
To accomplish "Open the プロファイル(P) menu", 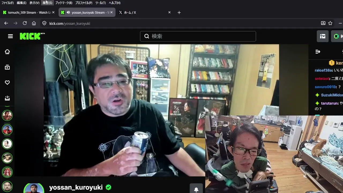I will click(x=84, y=3).
